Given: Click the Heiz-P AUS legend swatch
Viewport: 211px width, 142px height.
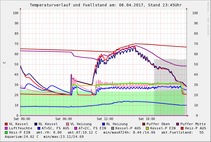Looking at the screenshot, I should (x=182, y=128).
